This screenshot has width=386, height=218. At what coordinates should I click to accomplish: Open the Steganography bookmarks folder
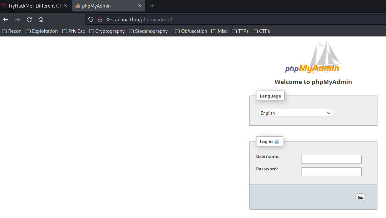pos(148,31)
